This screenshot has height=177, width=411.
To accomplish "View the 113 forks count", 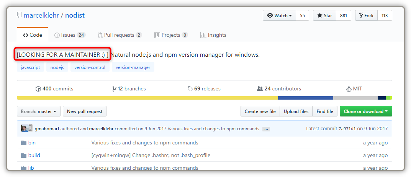I will [x=385, y=15].
